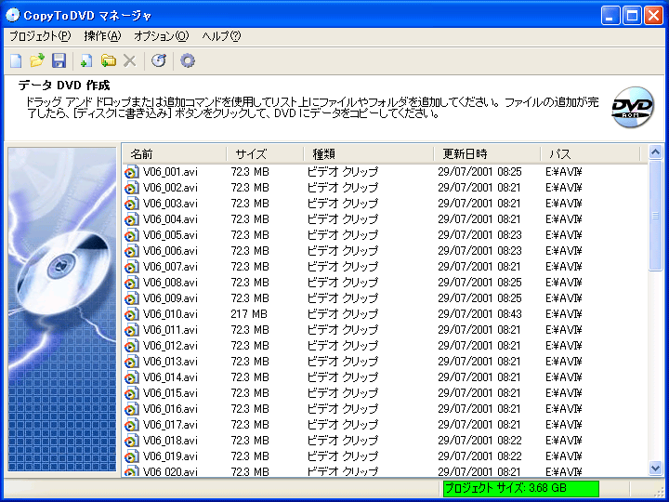This screenshot has width=669, height=502.
Task: Click the file icon beside V06_001.avi
Action: coord(131,172)
